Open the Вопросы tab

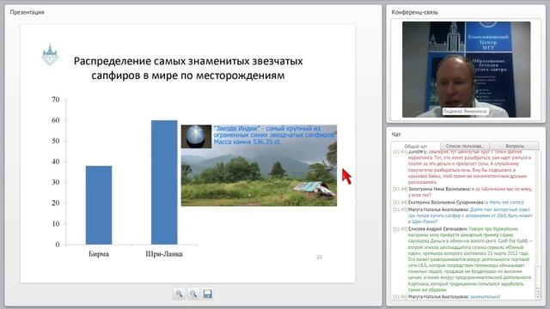(x=515, y=146)
